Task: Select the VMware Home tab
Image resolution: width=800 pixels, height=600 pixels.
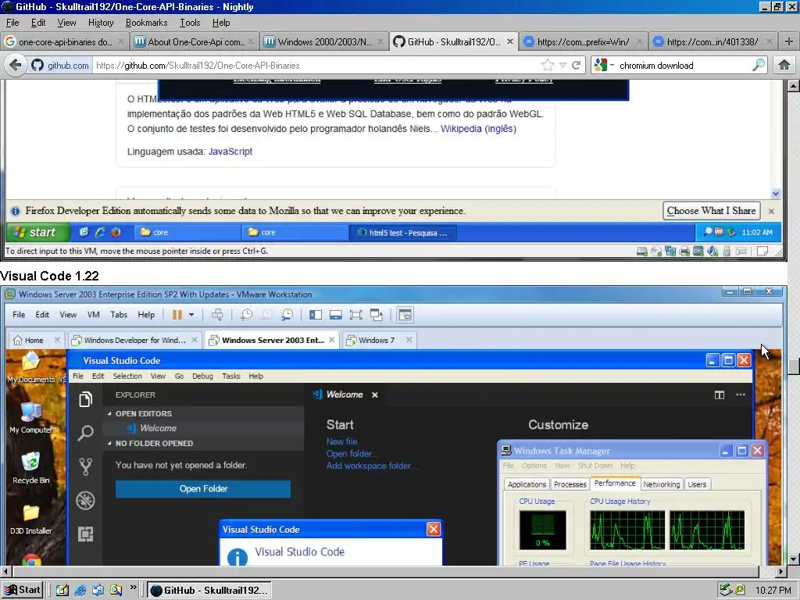Action: 36,341
